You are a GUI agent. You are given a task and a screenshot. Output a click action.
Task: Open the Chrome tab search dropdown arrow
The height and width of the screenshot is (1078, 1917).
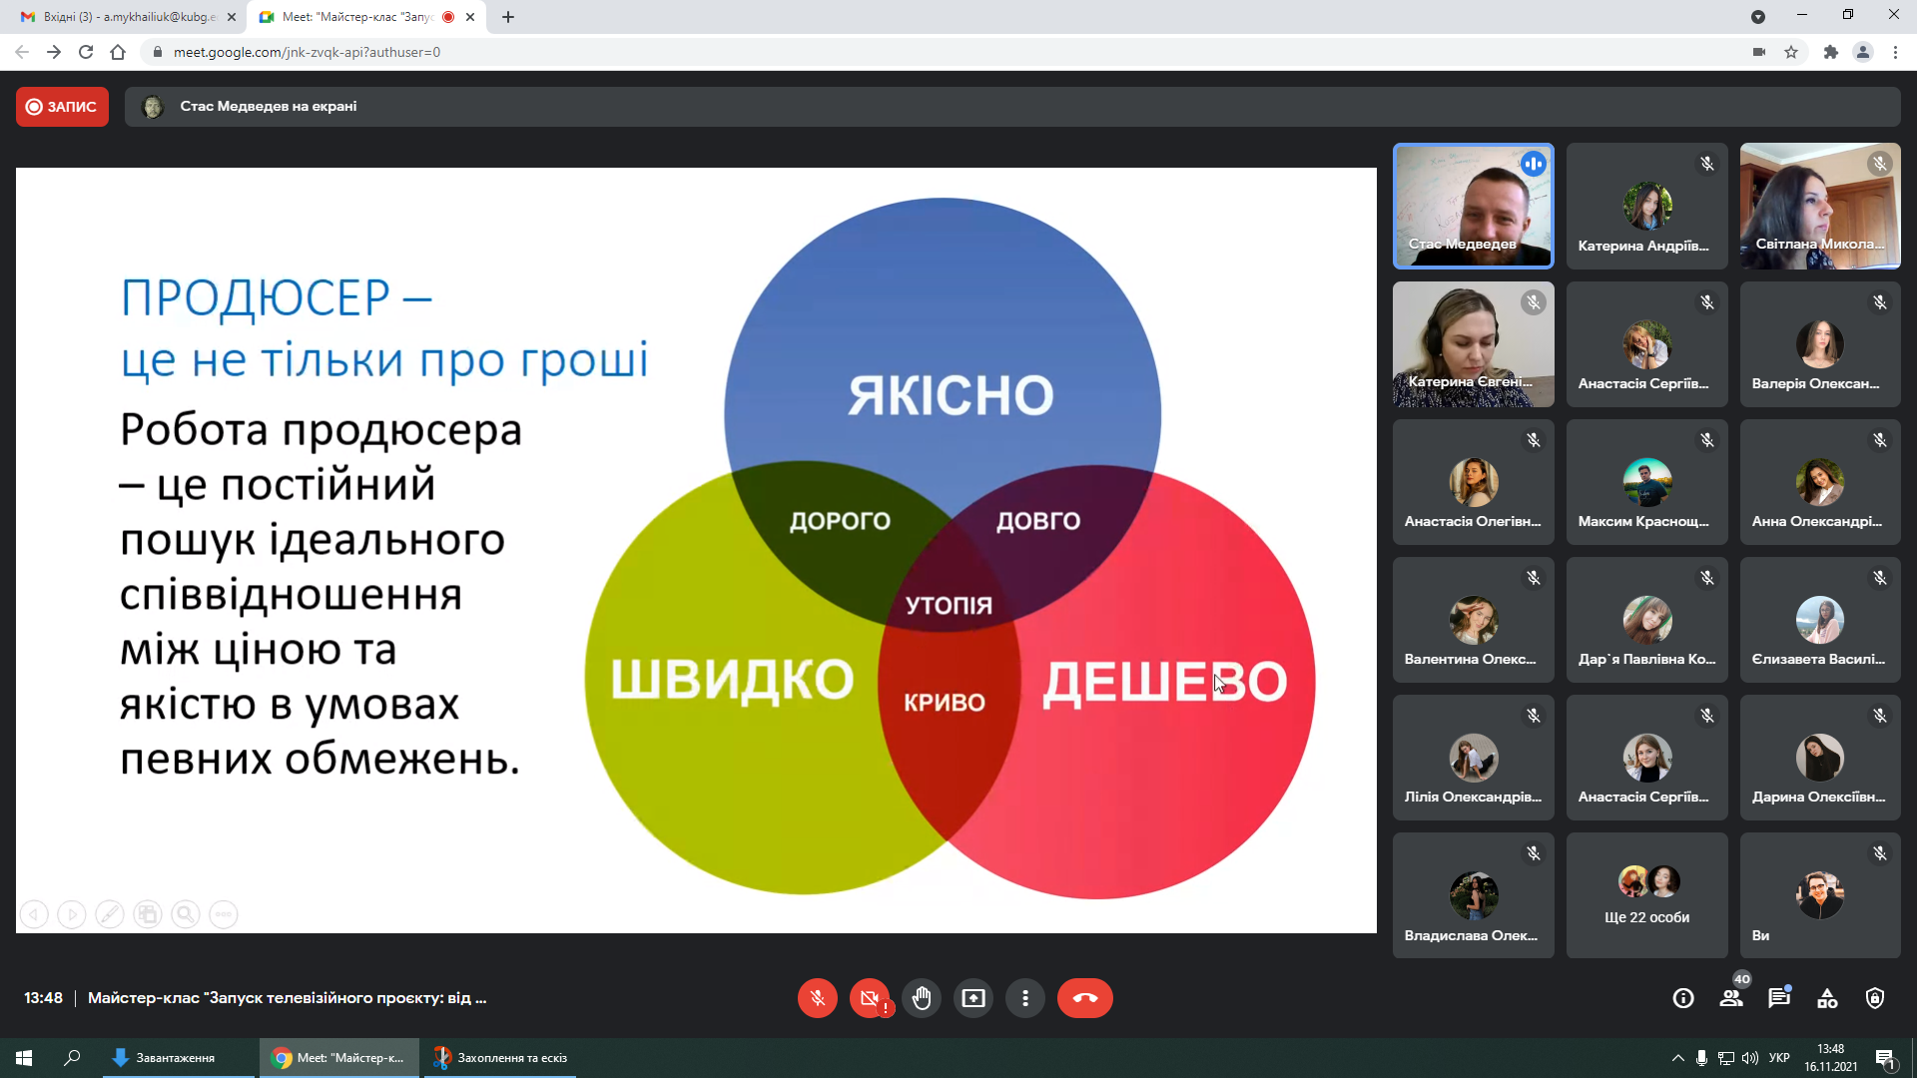[1758, 17]
